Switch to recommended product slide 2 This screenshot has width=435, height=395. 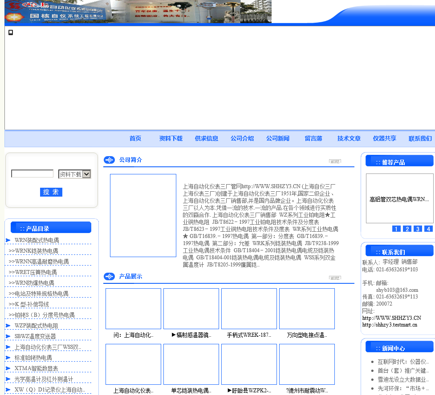click(x=407, y=229)
